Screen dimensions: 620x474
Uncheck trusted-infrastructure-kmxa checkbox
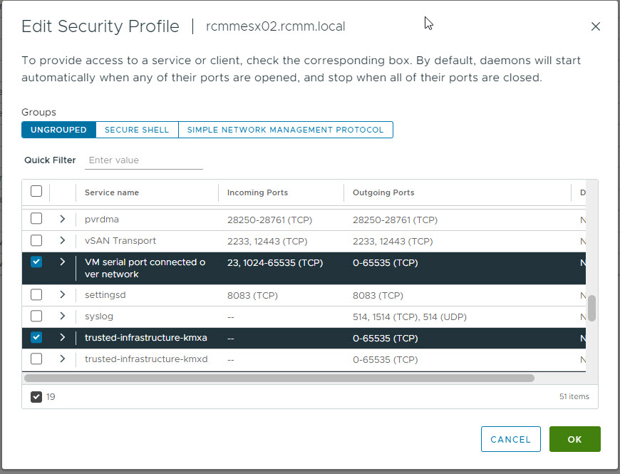click(x=36, y=337)
